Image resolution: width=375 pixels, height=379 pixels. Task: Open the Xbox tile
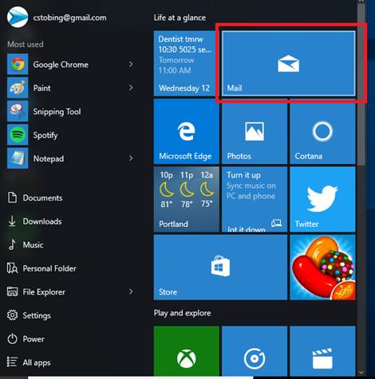point(187,351)
